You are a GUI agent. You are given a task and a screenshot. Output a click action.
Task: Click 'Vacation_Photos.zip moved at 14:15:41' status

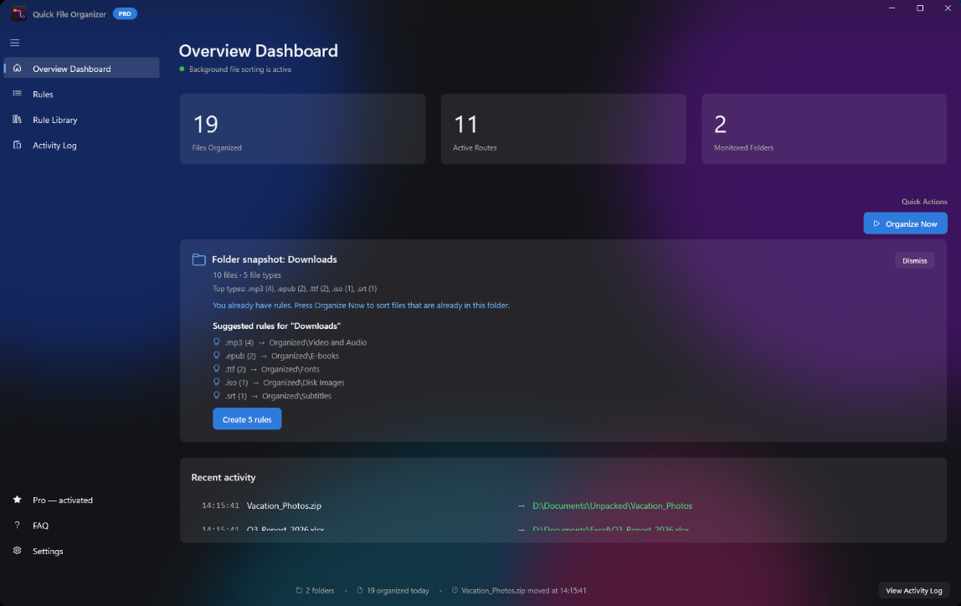[523, 591]
